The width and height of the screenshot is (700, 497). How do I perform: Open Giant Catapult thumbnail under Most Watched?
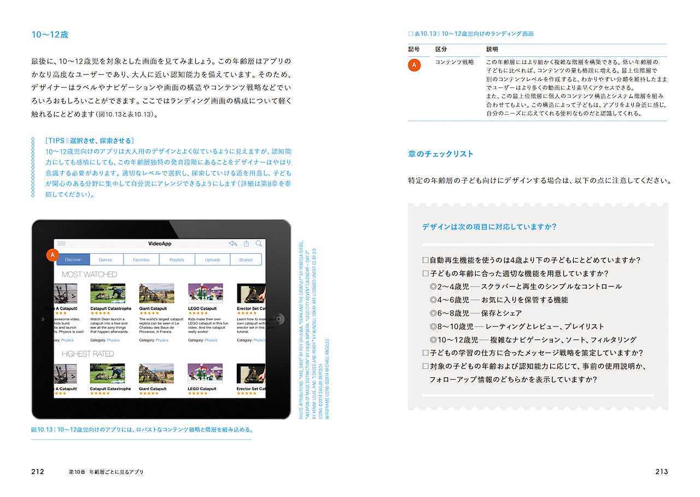click(156, 294)
